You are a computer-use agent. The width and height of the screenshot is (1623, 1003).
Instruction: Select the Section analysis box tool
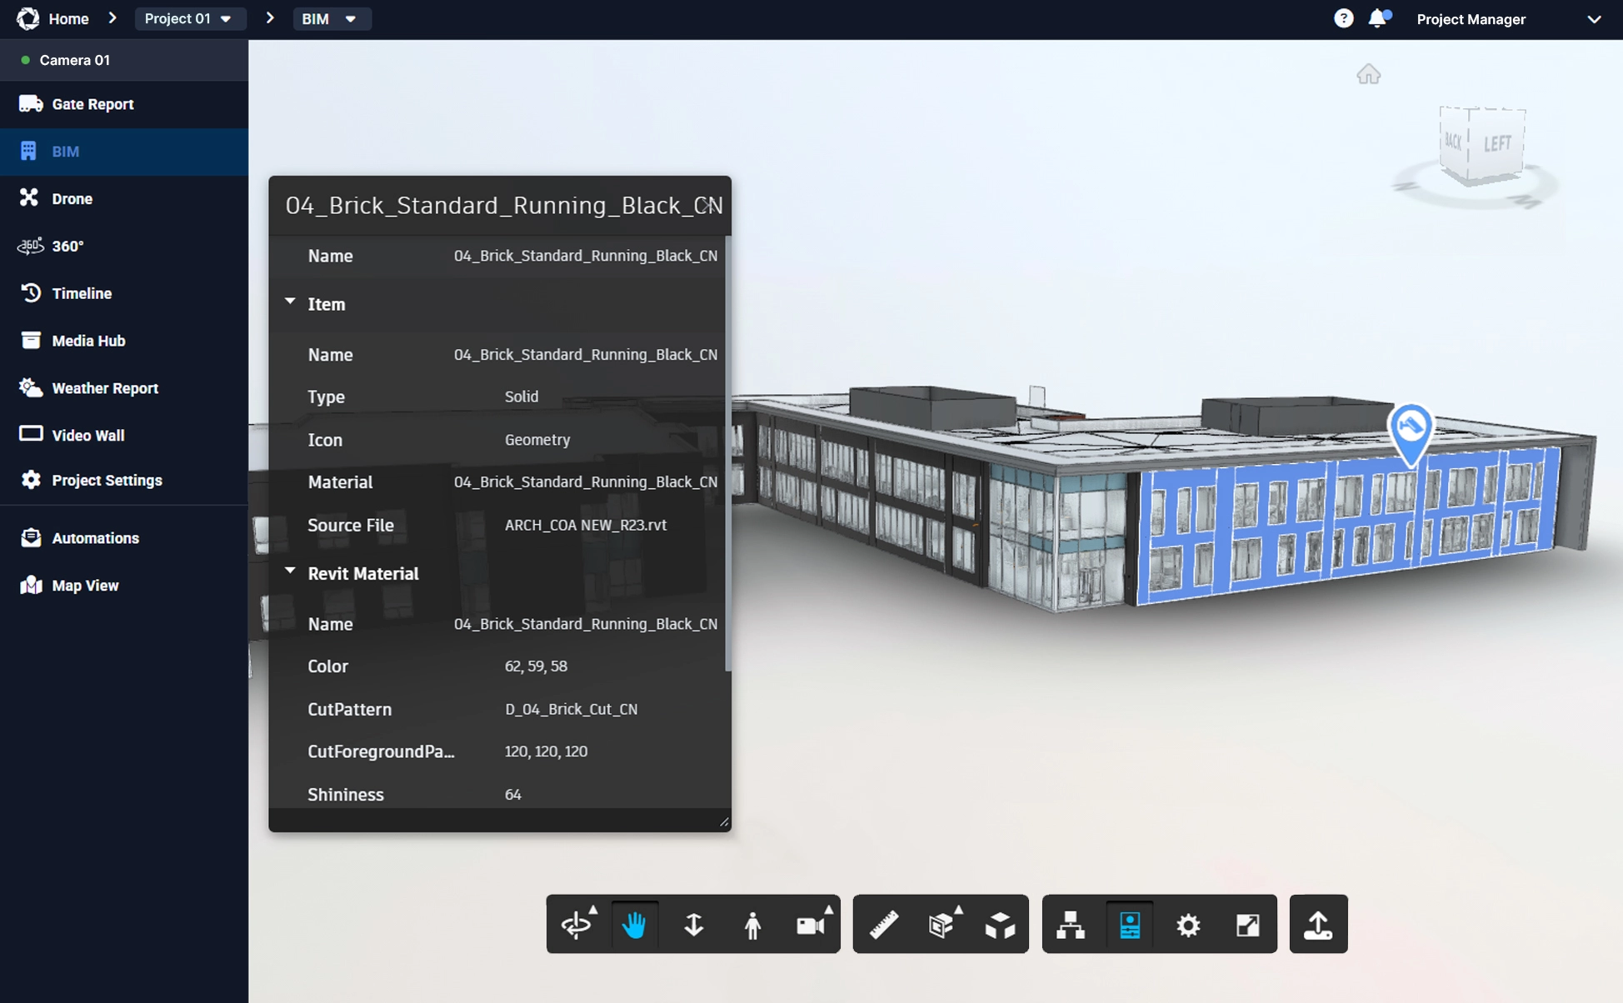pos(941,925)
